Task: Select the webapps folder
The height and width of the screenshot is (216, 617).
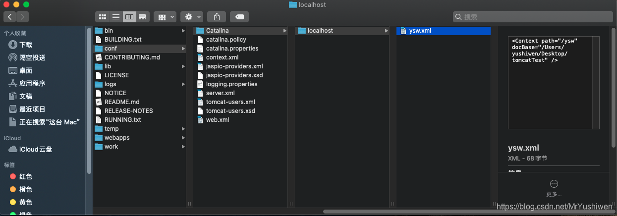Action: pos(140,138)
